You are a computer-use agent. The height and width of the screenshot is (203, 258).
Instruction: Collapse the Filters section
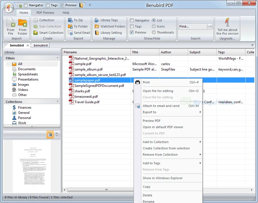point(57,58)
